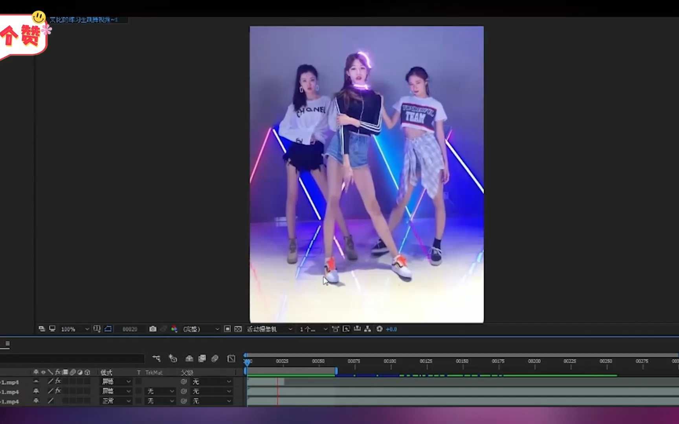The image size is (679, 424).
Task: Open the 100% magnification dropdown
Action: click(75, 329)
